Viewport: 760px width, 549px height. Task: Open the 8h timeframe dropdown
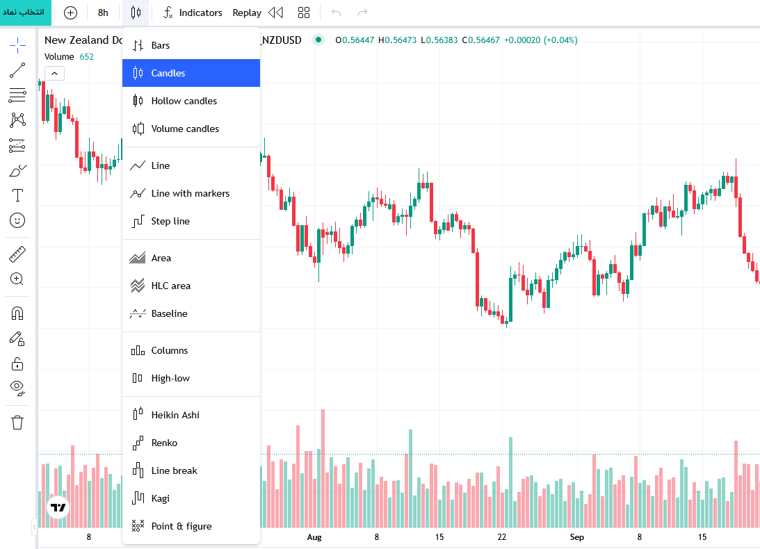103,13
